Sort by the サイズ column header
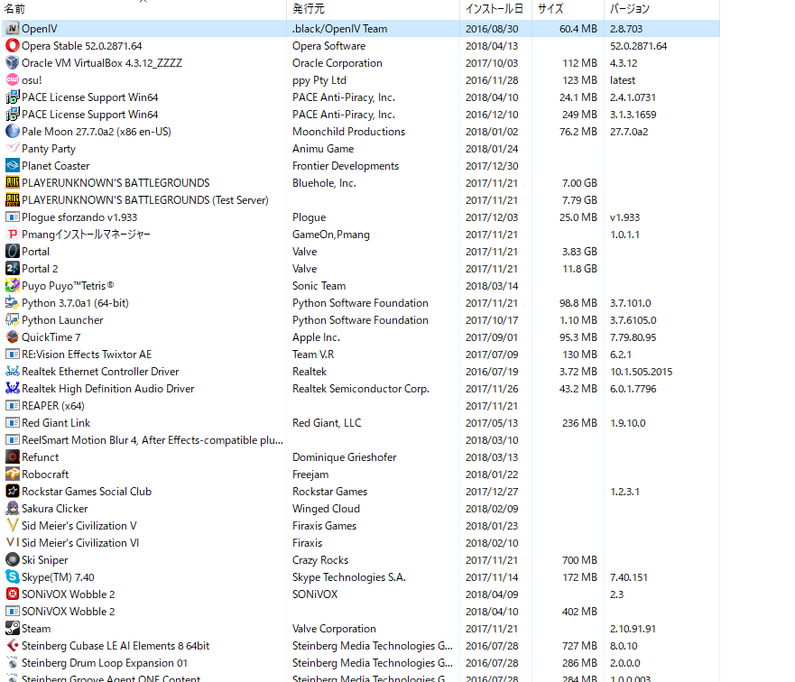 [x=568, y=9]
